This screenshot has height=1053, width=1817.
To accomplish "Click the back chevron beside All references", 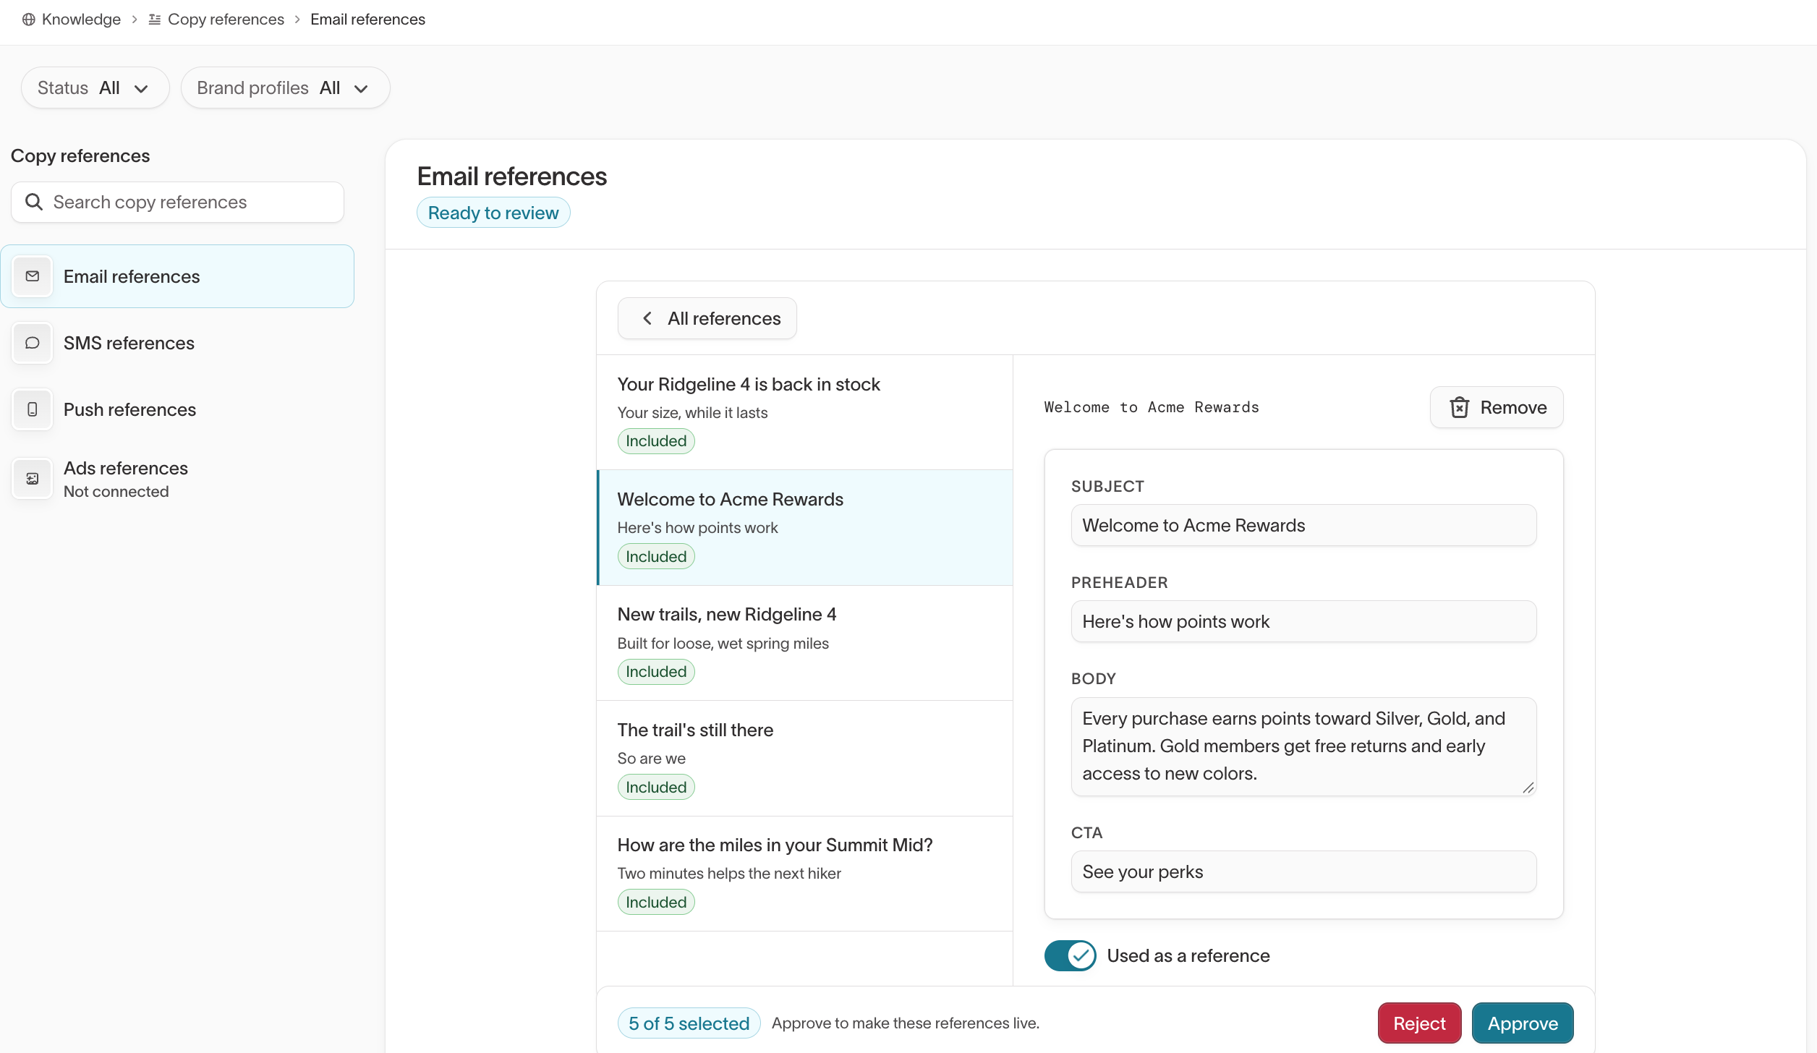I will 647,318.
